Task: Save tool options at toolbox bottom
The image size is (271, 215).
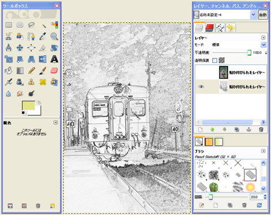Action: click(10, 206)
